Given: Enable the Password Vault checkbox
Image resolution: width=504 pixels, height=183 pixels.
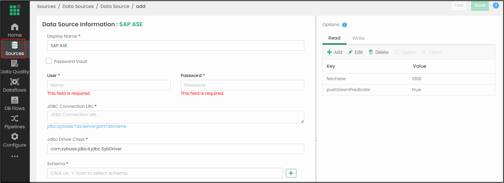Looking at the screenshot, I should 49,61.
